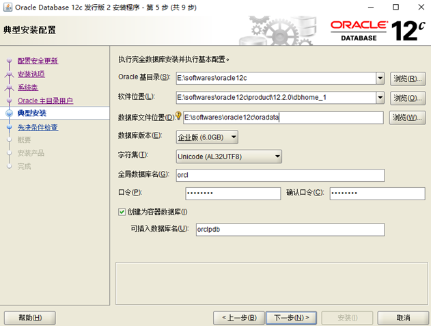Open 软件位置 dropdown arrow
Image resolution: width=431 pixels, height=326 pixels.
click(380, 97)
